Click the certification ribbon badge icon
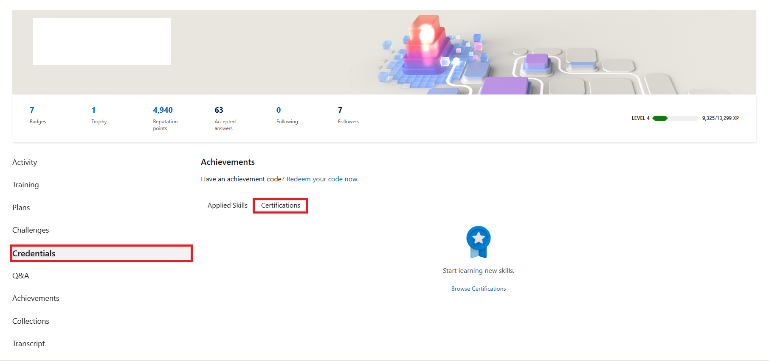769x361 pixels. tap(479, 242)
